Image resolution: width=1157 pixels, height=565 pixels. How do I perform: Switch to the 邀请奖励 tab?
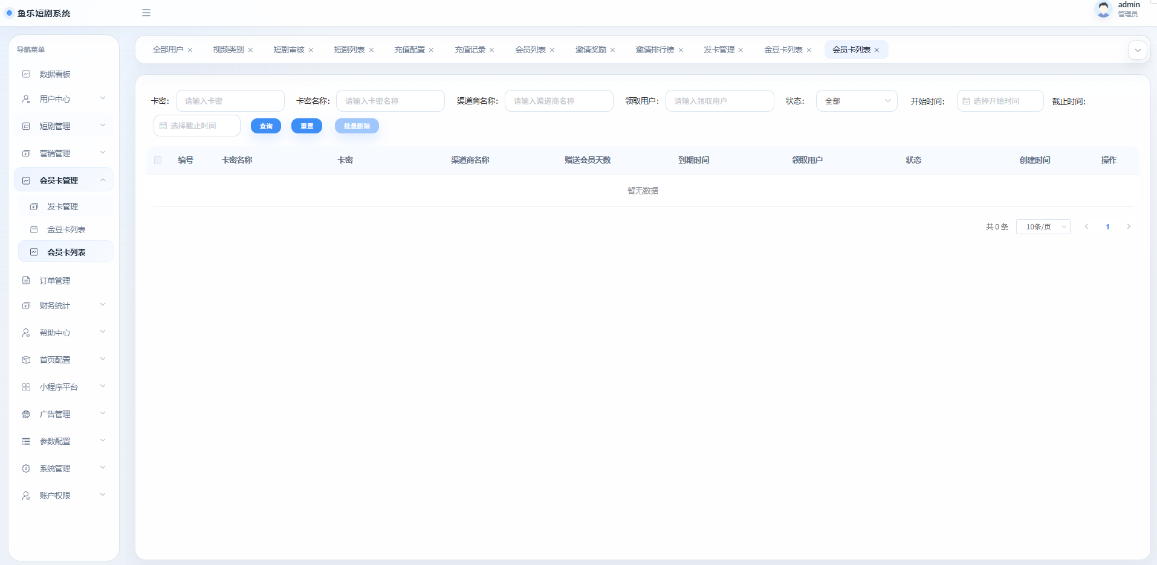591,49
